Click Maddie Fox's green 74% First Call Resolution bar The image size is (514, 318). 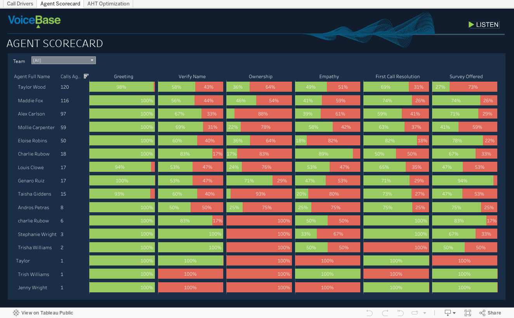(387, 101)
